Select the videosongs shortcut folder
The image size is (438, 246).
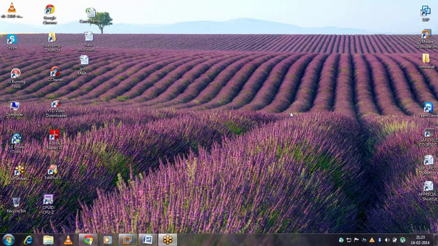pyautogui.click(x=53, y=42)
